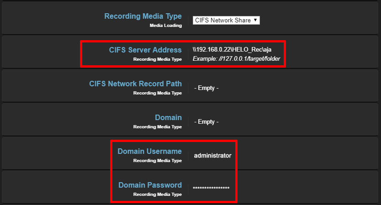The width and height of the screenshot is (381, 205).
Task: Click the sublabel under CIFS Server Address
Action: [x=157, y=59]
